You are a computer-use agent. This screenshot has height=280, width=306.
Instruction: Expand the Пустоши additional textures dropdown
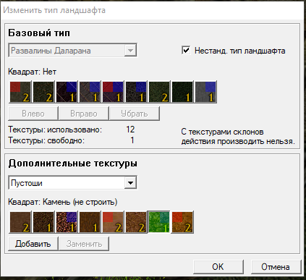tap(72, 183)
